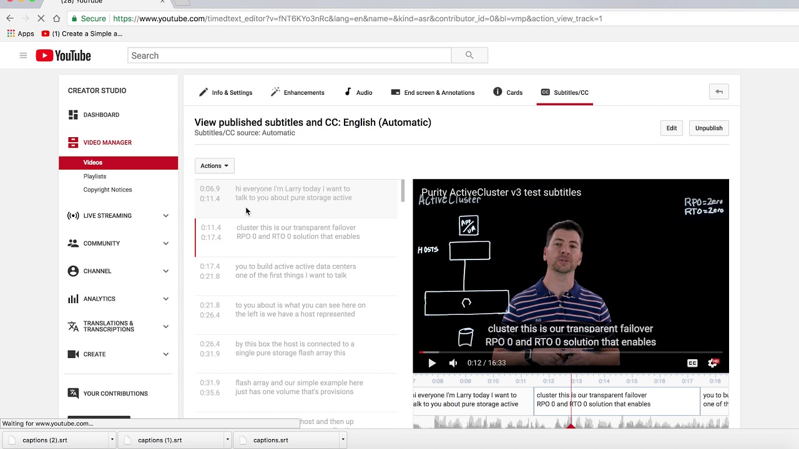Expand the Community section
The height and width of the screenshot is (449, 799).
pyautogui.click(x=166, y=243)
